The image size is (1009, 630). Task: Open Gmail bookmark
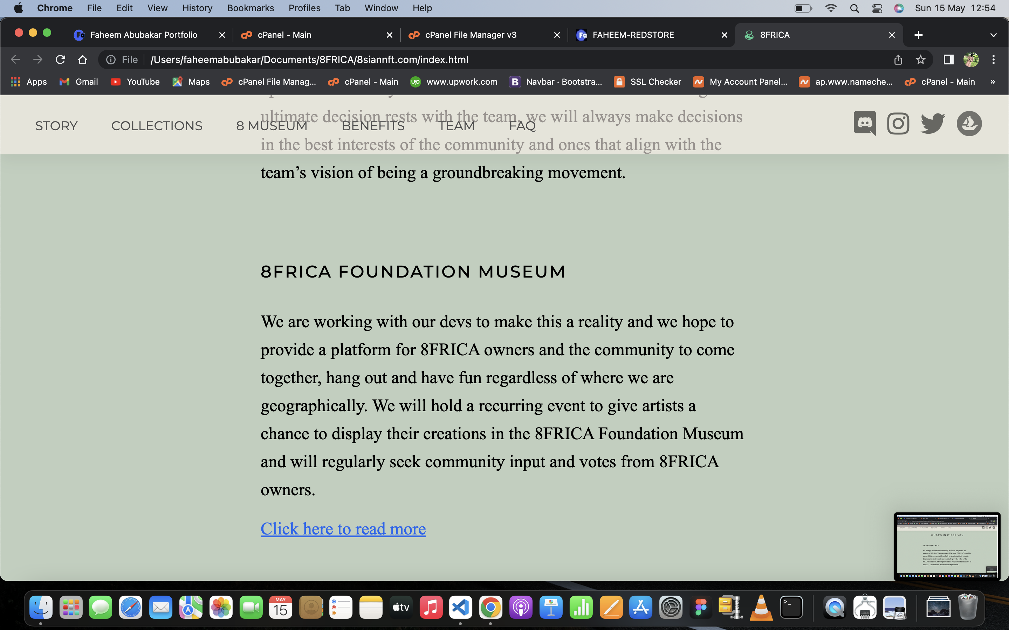tap(79, 82)
